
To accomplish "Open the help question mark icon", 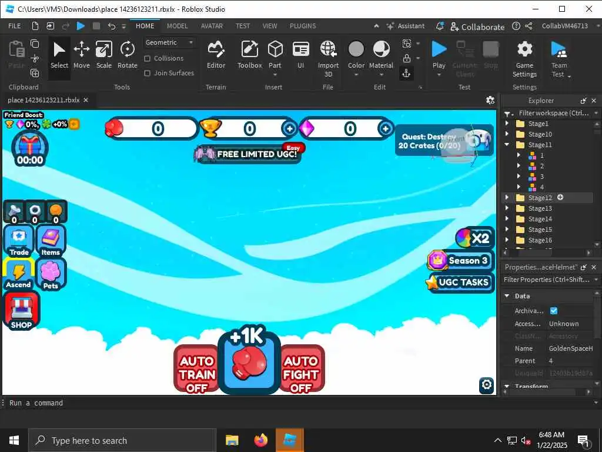I will coord(516,26).
